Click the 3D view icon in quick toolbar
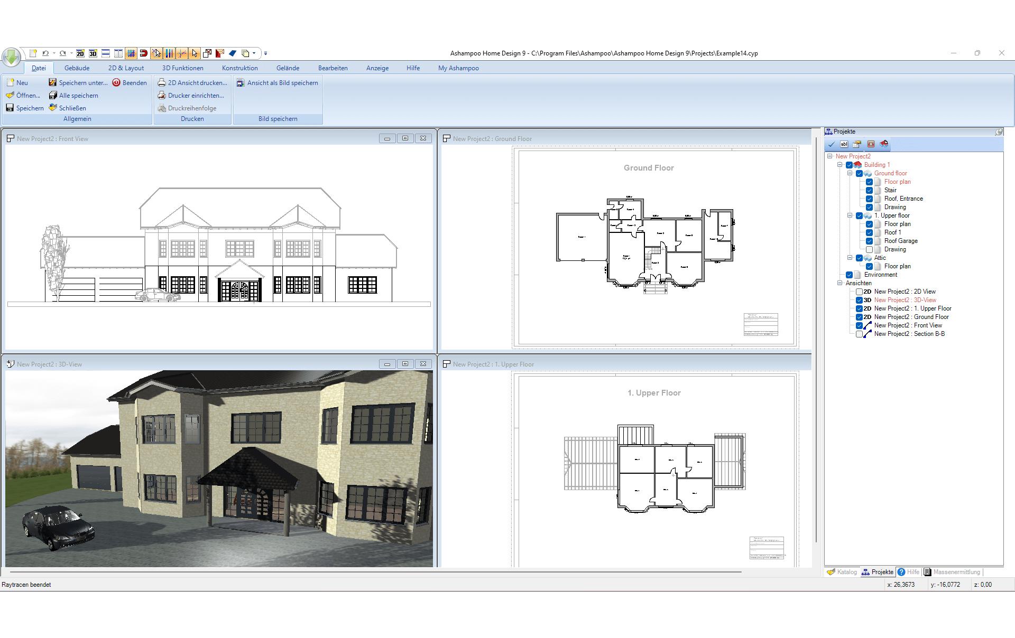The image size is (1015, 638). tap(93, 53)
